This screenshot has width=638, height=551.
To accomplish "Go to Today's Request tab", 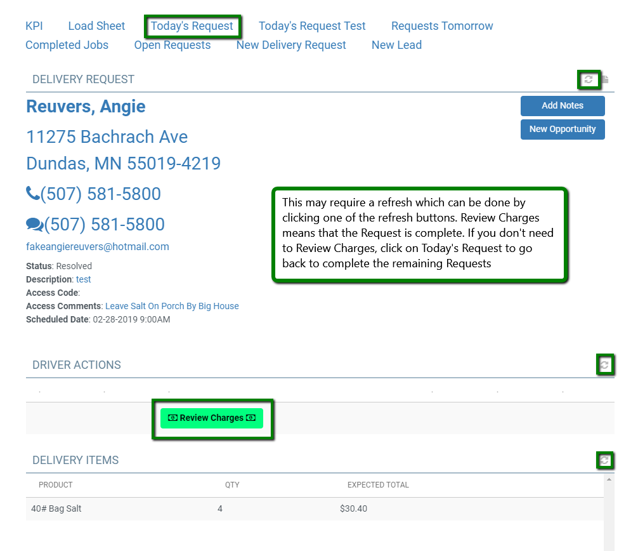I will (x=192, y=26).
